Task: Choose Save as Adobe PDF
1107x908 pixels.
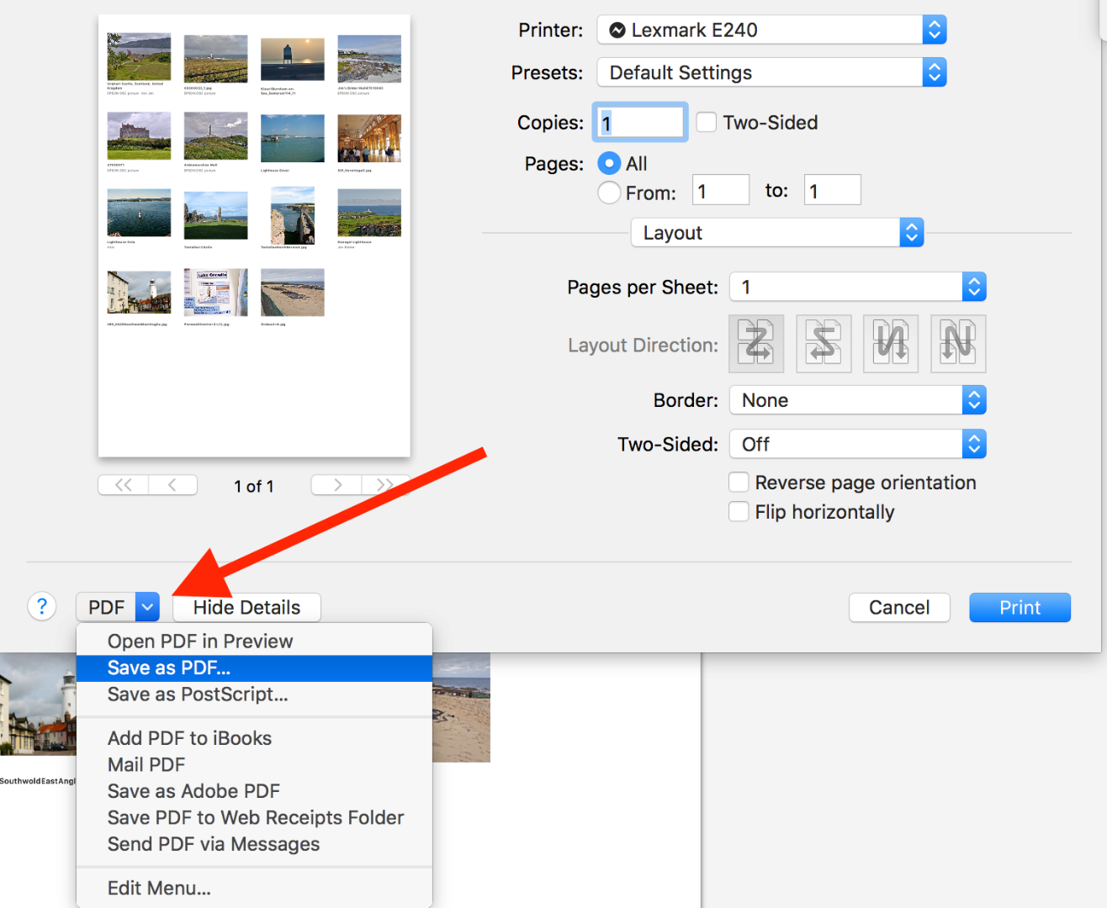Action: click(254, 791)
